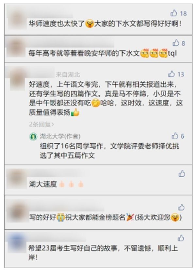196x273 pixels.
Task: Open the 湖北大学(作者) profile name
Action: pos(60,136)
